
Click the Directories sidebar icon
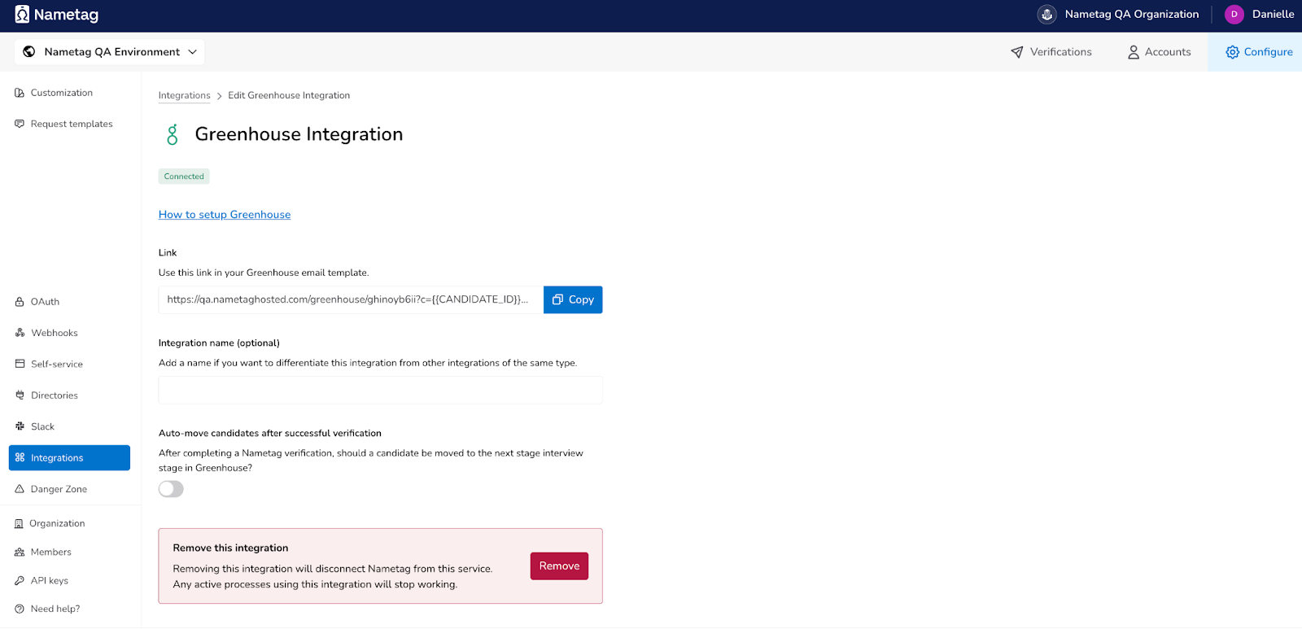tap(20, 395)
